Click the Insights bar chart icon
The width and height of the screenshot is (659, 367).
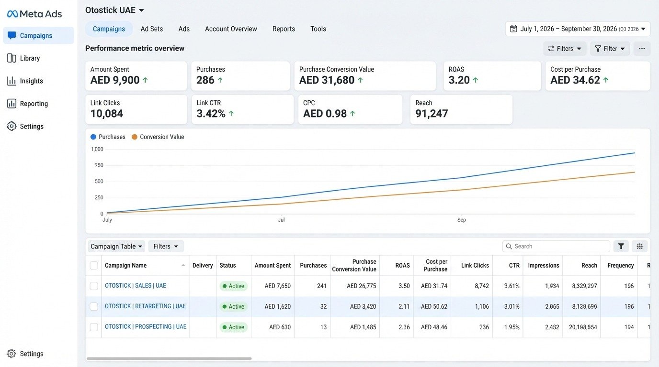coord(11,81)
